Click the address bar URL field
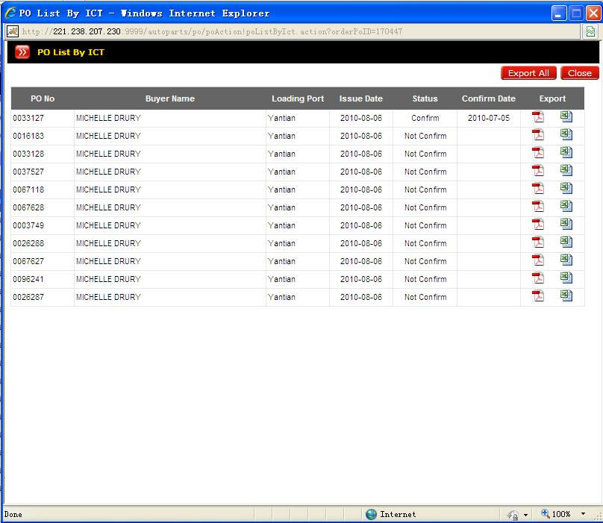 299,31
